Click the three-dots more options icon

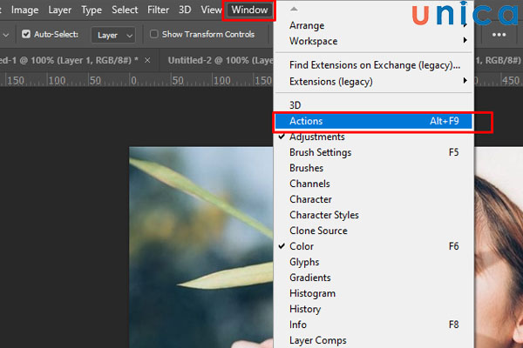[x=499, y=35]
